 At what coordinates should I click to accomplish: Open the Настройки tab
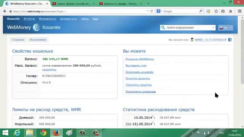point(38,40)
